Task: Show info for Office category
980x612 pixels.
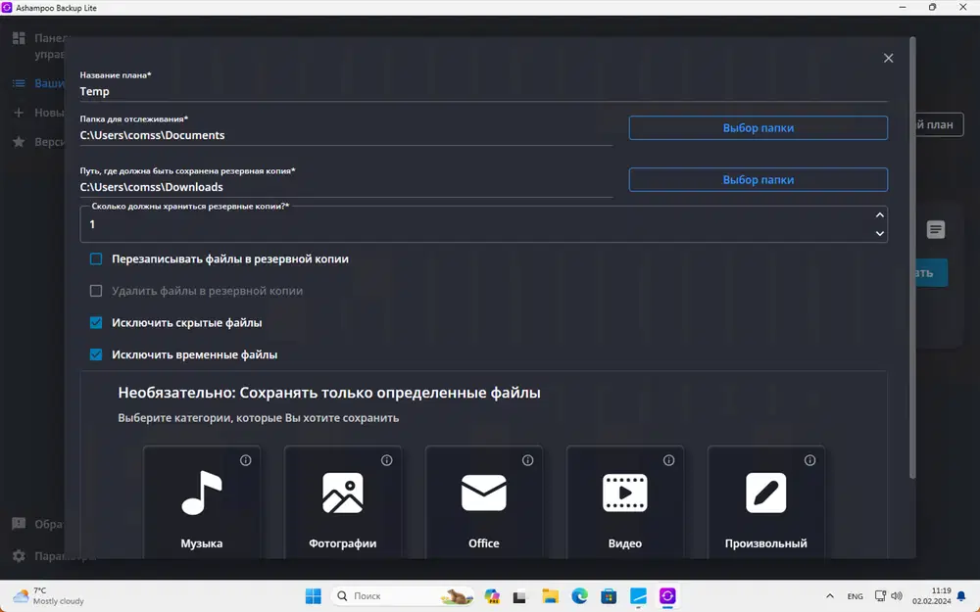Action: pos(528,460)
